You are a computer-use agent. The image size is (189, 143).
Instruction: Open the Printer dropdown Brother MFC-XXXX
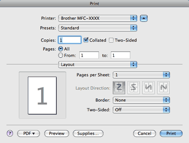click(98, 18)
